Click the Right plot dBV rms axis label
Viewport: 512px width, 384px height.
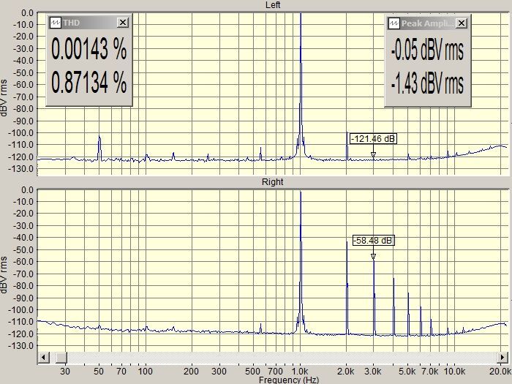4,274
